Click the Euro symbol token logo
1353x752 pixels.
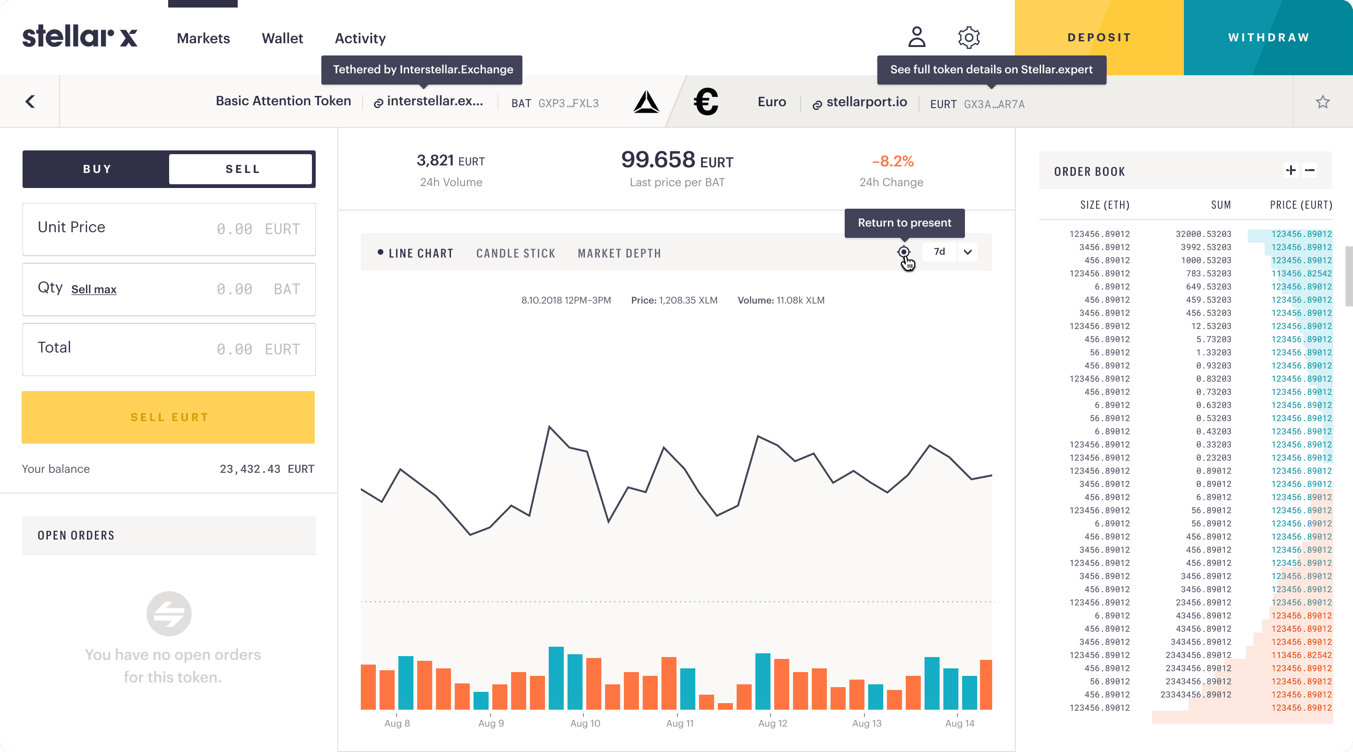(706, 102)
